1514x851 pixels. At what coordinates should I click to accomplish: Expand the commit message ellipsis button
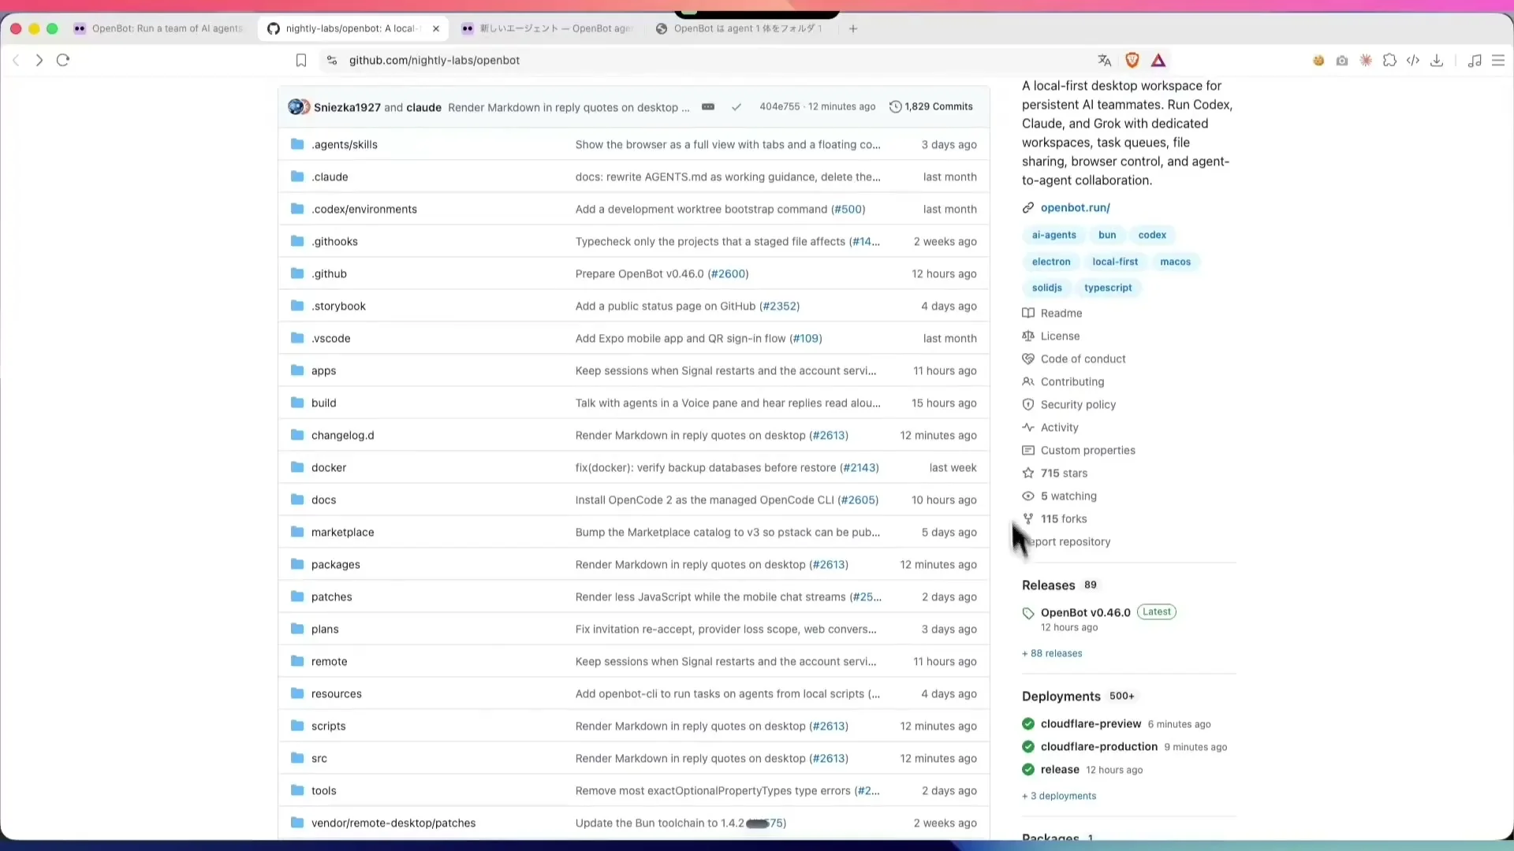708,106
